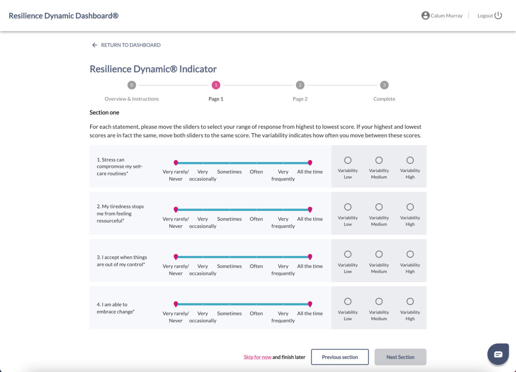Go to the Overview & Instructions step
The image size is (516, 372).
[x=131, y=99]
